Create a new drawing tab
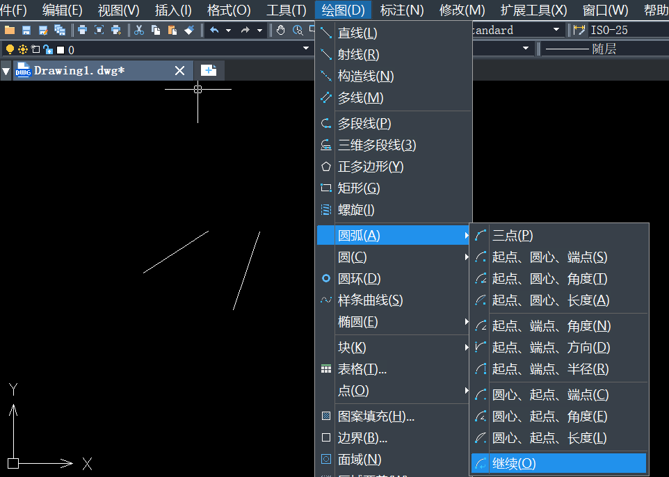 click(209, 70)
